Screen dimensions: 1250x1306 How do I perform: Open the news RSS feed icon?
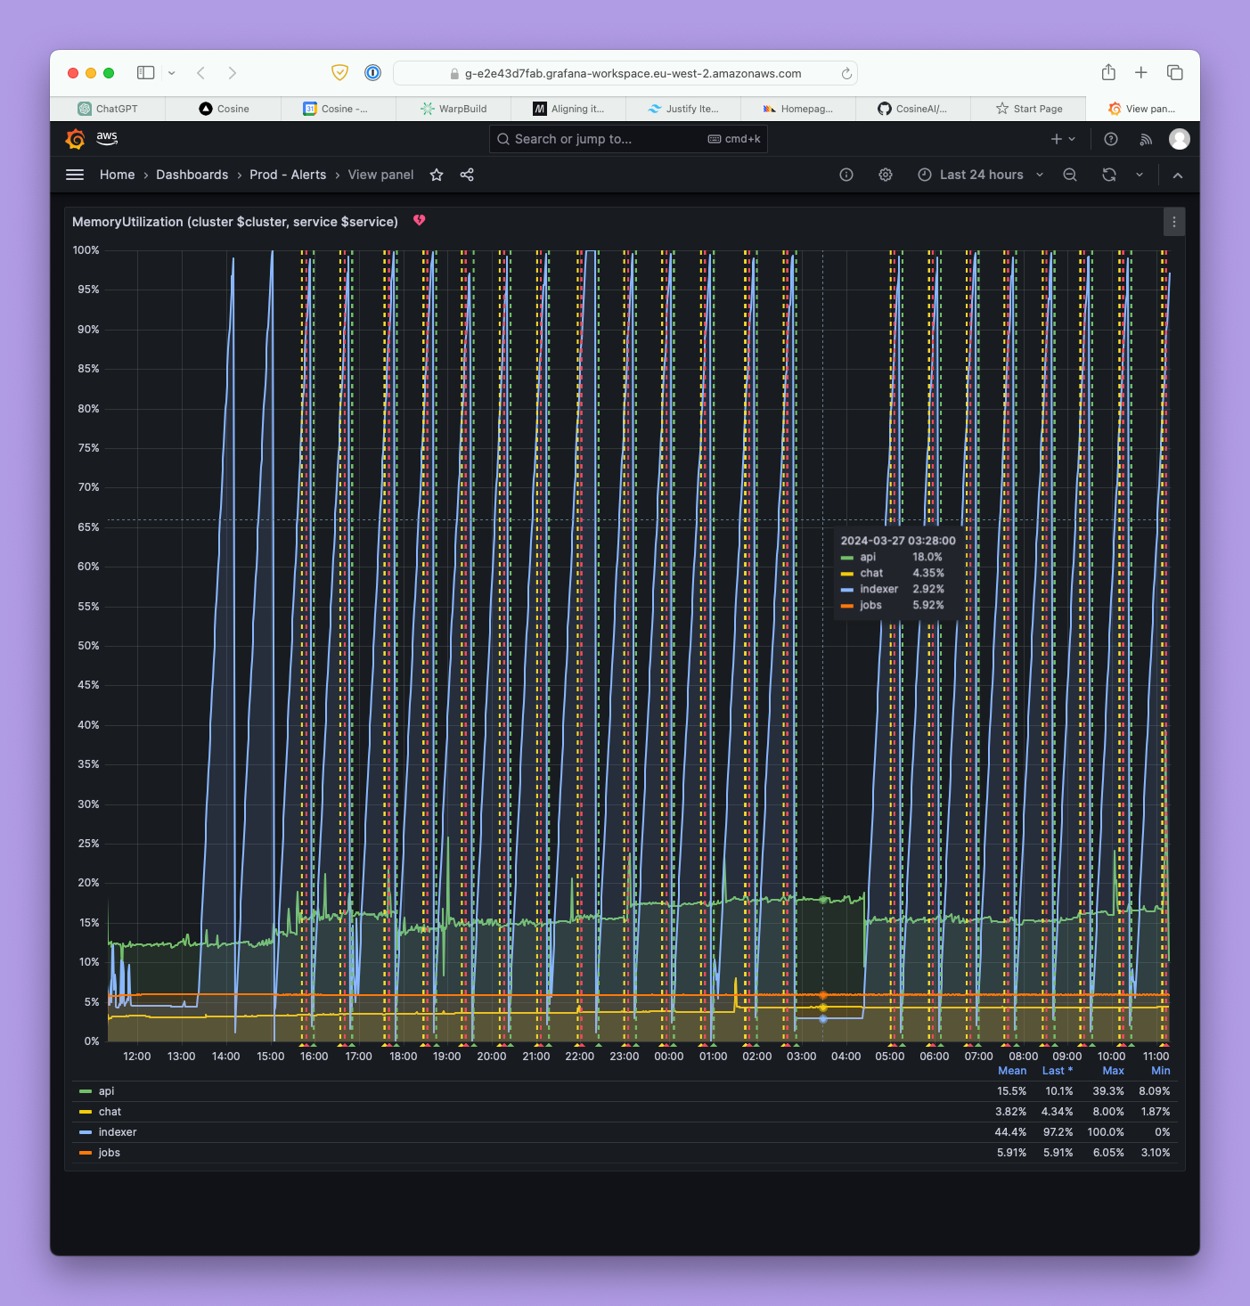pos(1146,139)
